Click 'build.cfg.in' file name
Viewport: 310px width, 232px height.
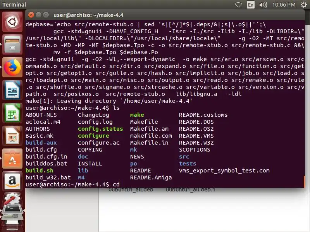[x=46, y=157]
